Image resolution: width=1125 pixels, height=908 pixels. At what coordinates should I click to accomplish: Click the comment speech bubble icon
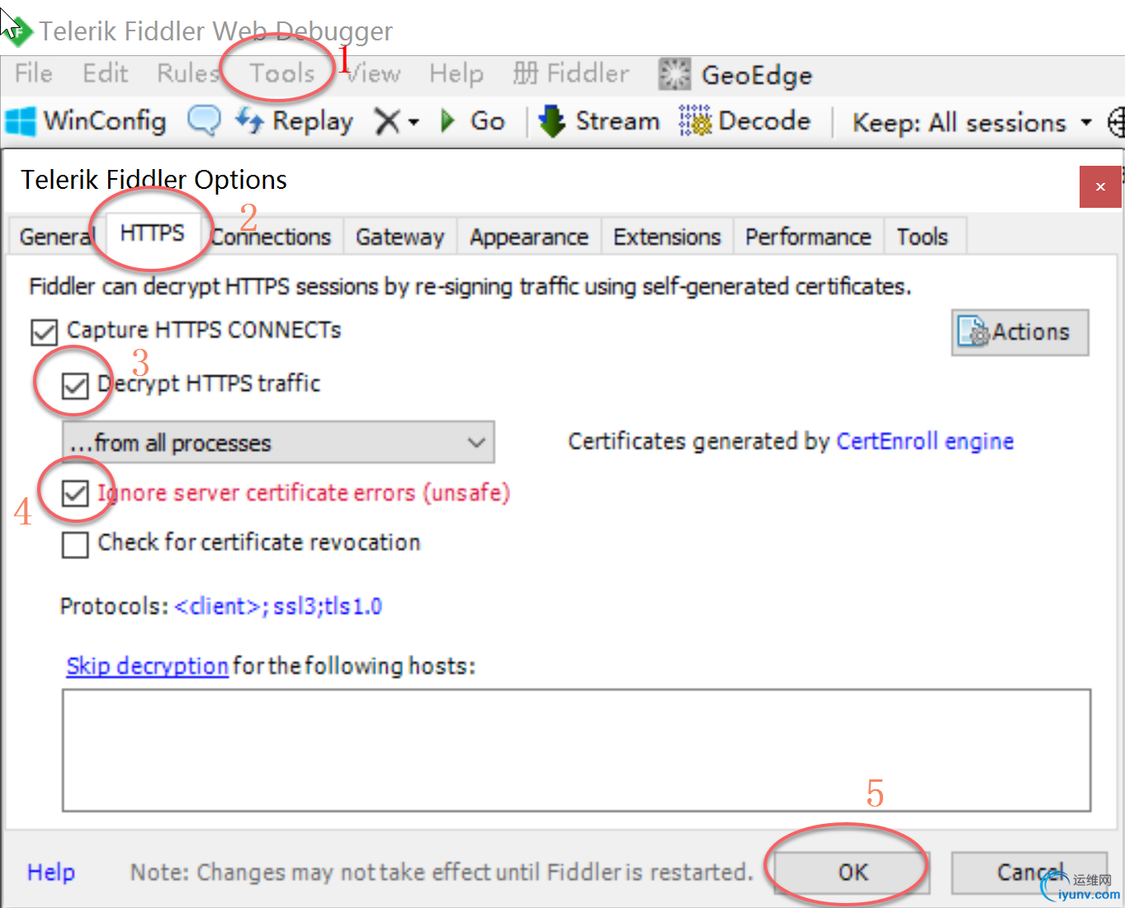(204, 120)
